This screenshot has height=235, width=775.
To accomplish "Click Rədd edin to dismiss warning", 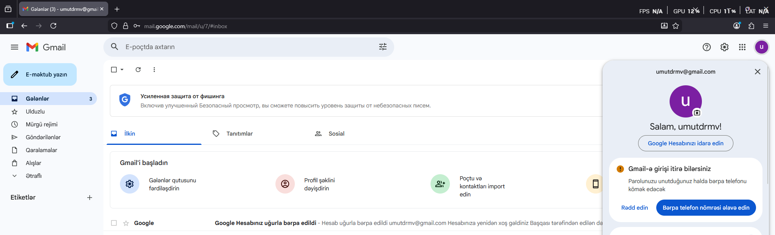I will tap(634, 208).
